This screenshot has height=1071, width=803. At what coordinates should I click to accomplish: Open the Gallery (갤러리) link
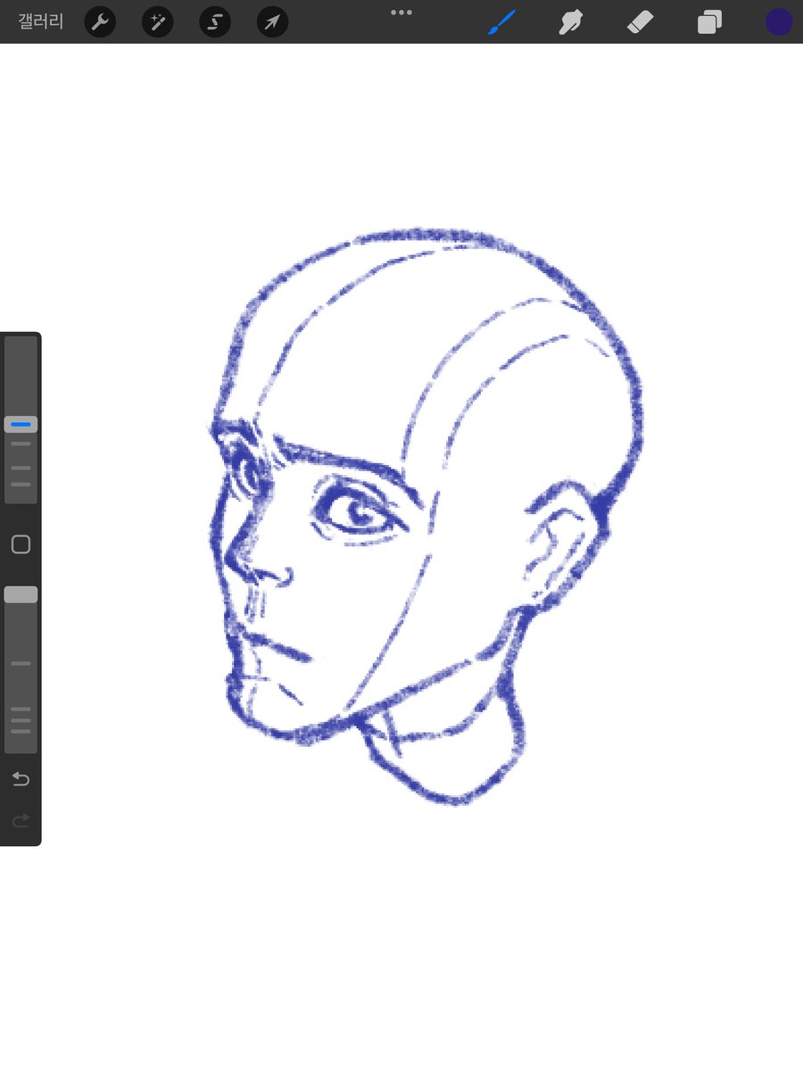pyautogui.click(x=41, y=21)
